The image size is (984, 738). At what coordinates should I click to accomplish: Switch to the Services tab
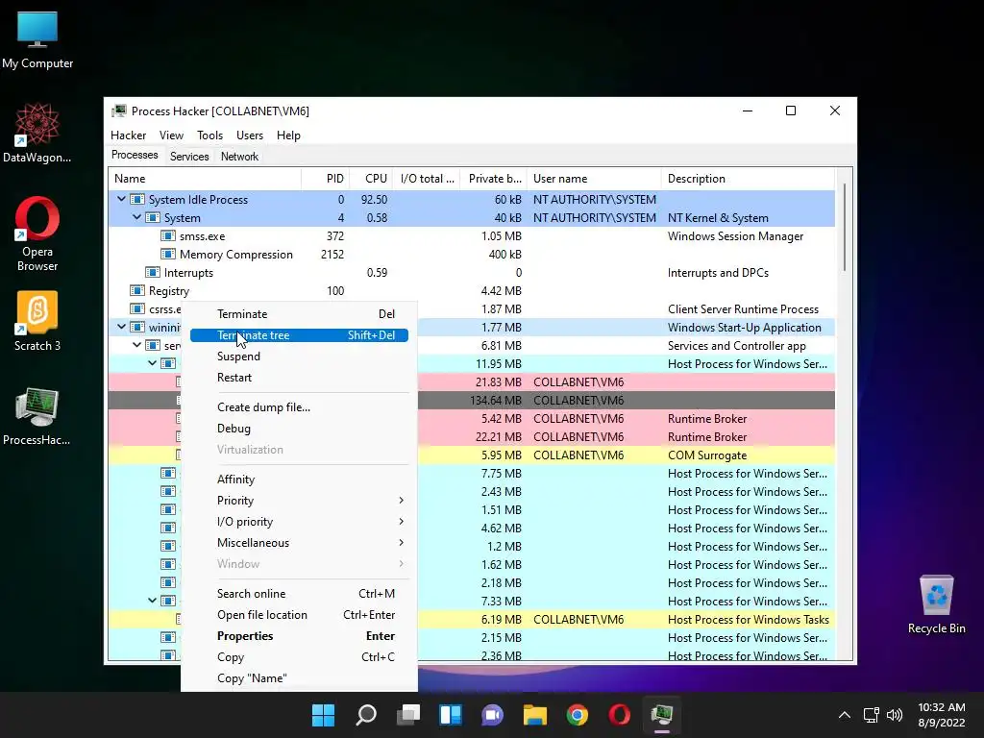(189, 157)
